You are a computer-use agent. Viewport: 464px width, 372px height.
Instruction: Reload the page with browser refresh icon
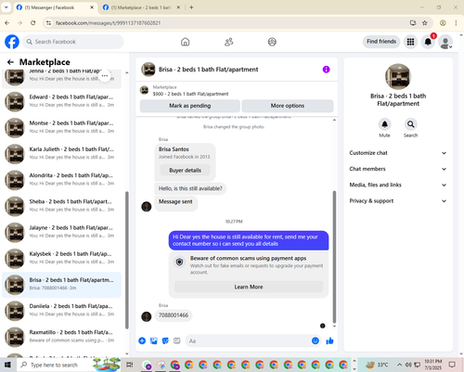[33, 23]
